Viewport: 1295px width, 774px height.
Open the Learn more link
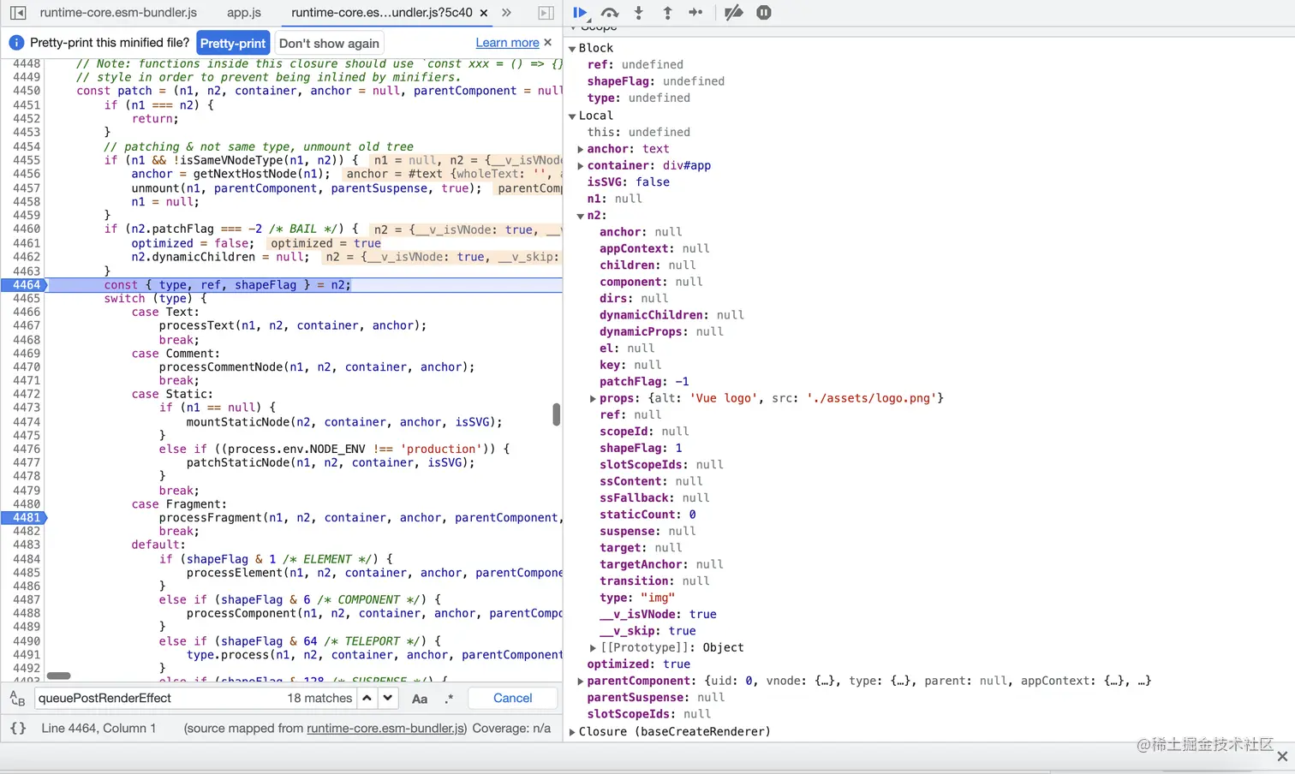click(507, 43)
